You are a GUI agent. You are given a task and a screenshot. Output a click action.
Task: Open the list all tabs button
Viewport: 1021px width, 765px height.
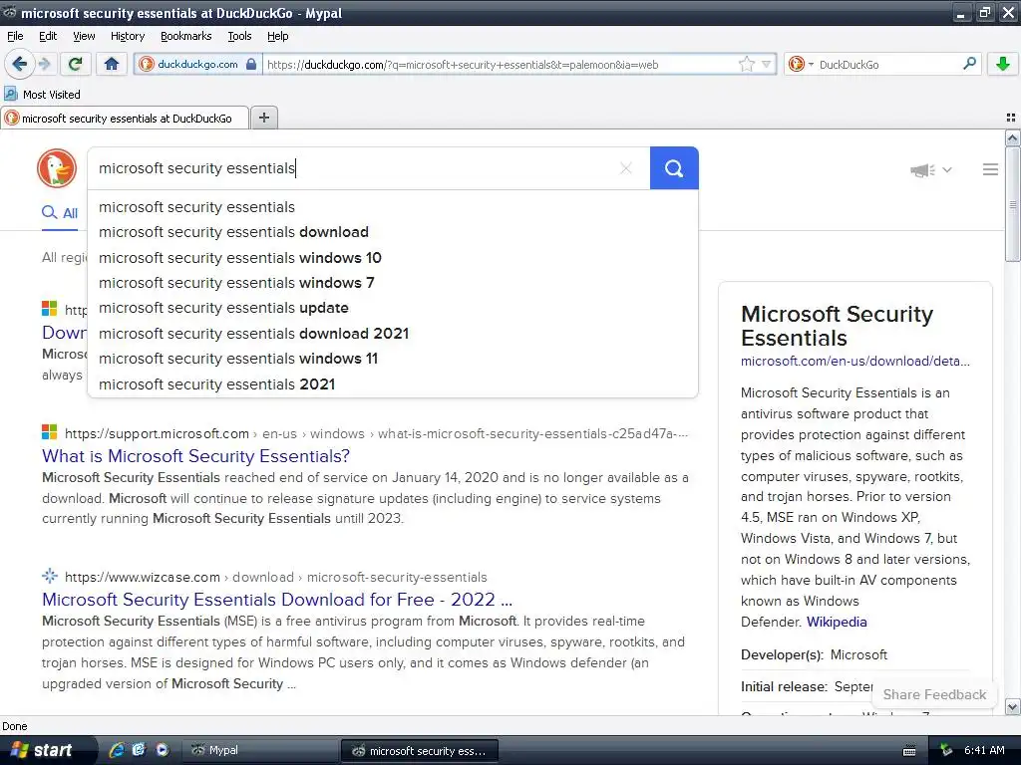[x=1011, y=118]
